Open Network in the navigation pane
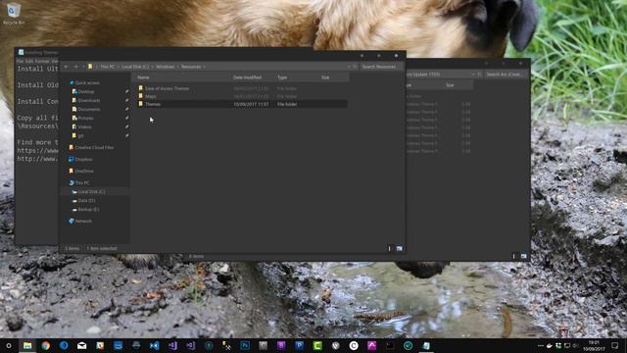 [x=82, y=221]
